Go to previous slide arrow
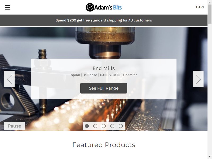 pyautogui.click(x=9, y=79)
